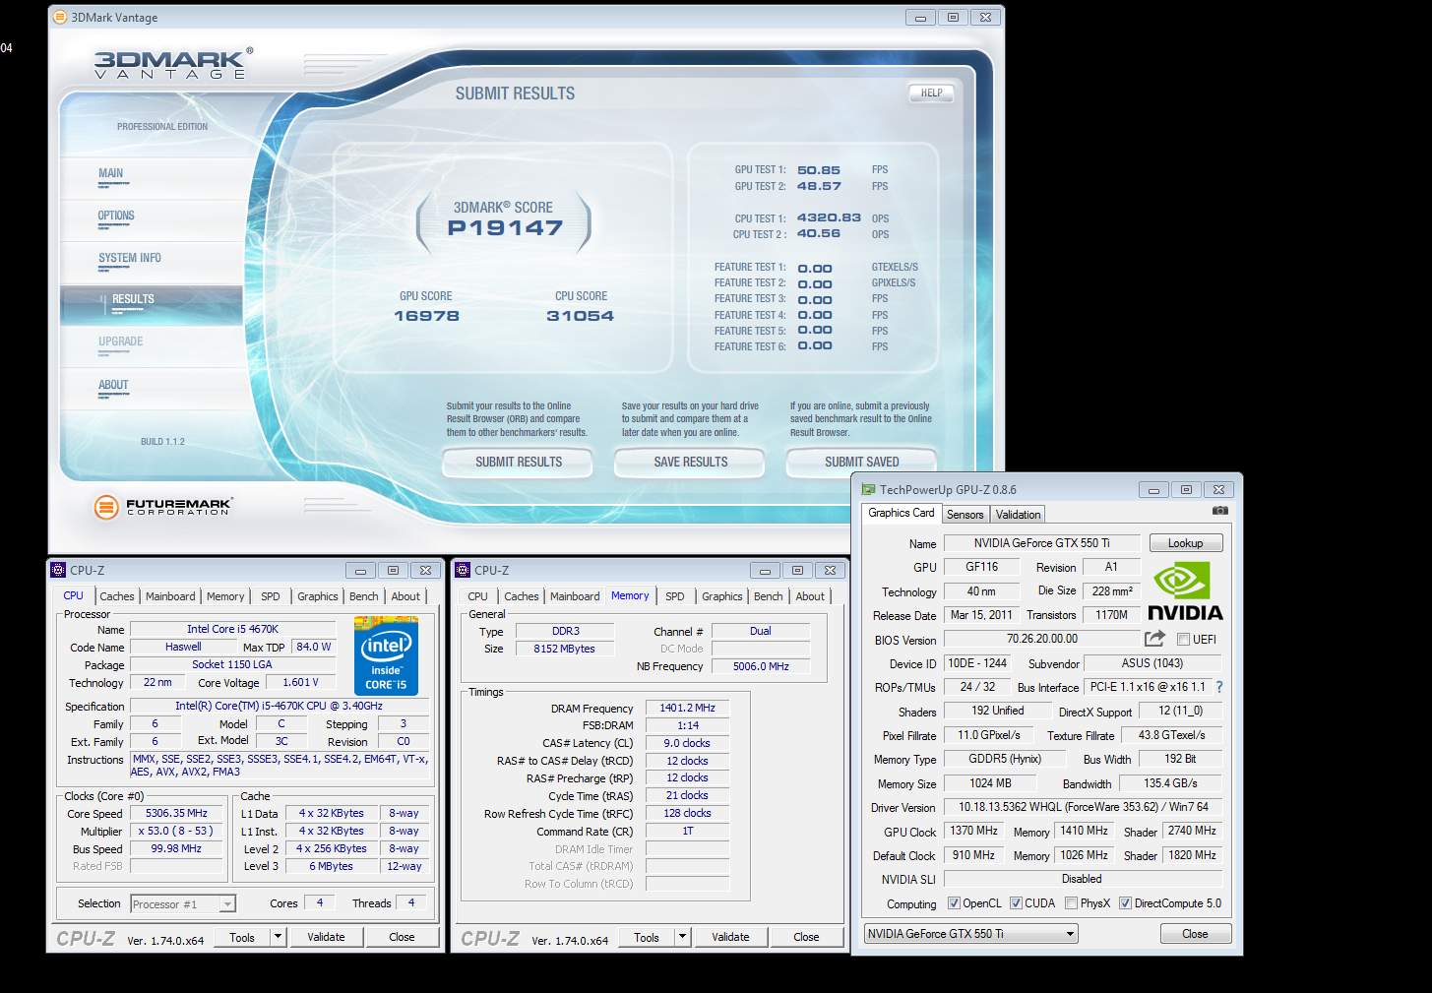Image resolution: width=1432 pixels, height=993 pixels.
Task: Open the About tab in left CPU-Z window
Action: 405,596
